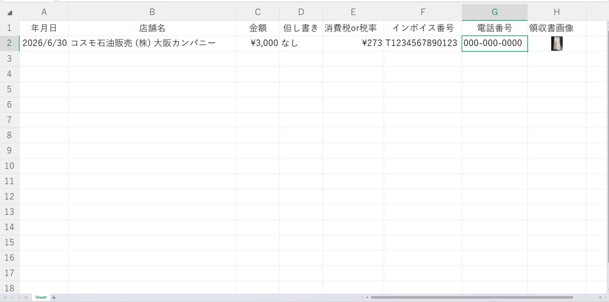Click the 年月日 header cell
Screen dimensions: 609x302
click(44, 28)
